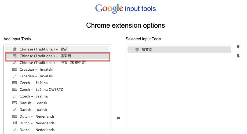Pick the Czech čeština handwriting entry

click(x=34, y=96)
